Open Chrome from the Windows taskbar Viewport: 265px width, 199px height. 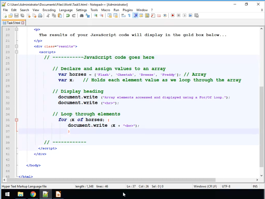tap(33, 194)
